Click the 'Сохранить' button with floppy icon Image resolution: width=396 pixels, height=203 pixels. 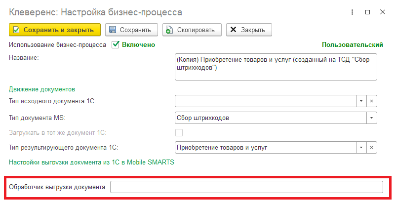[x=131, y=30]
